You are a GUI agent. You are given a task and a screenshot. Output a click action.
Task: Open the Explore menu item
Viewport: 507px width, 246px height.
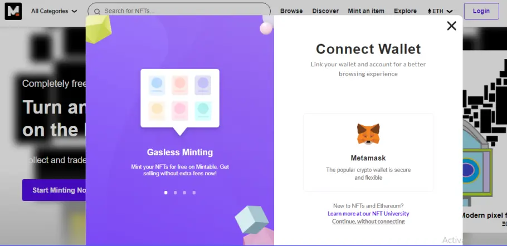[x=405, y=11]
